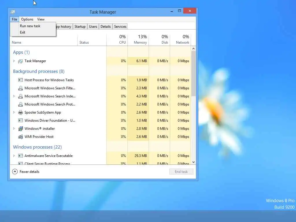The width and height of the screenshot is (296, 222).
Task: Select the WMI Provider Host row name
Action: tap(39, 137)
